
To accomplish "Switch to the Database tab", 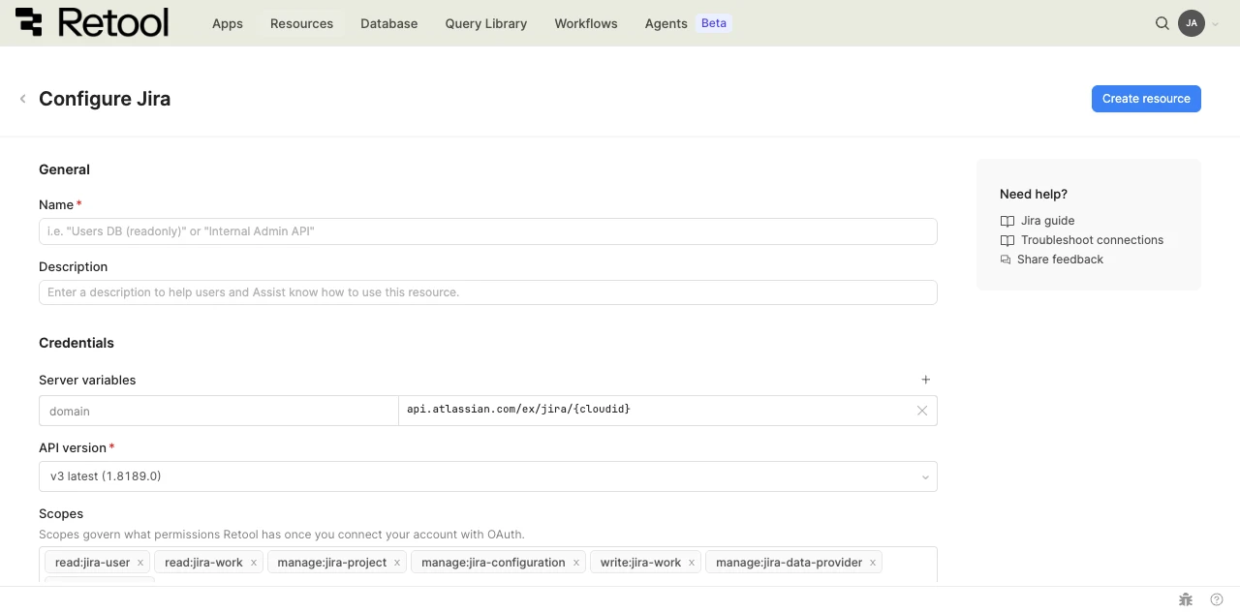I will [389, 23].
